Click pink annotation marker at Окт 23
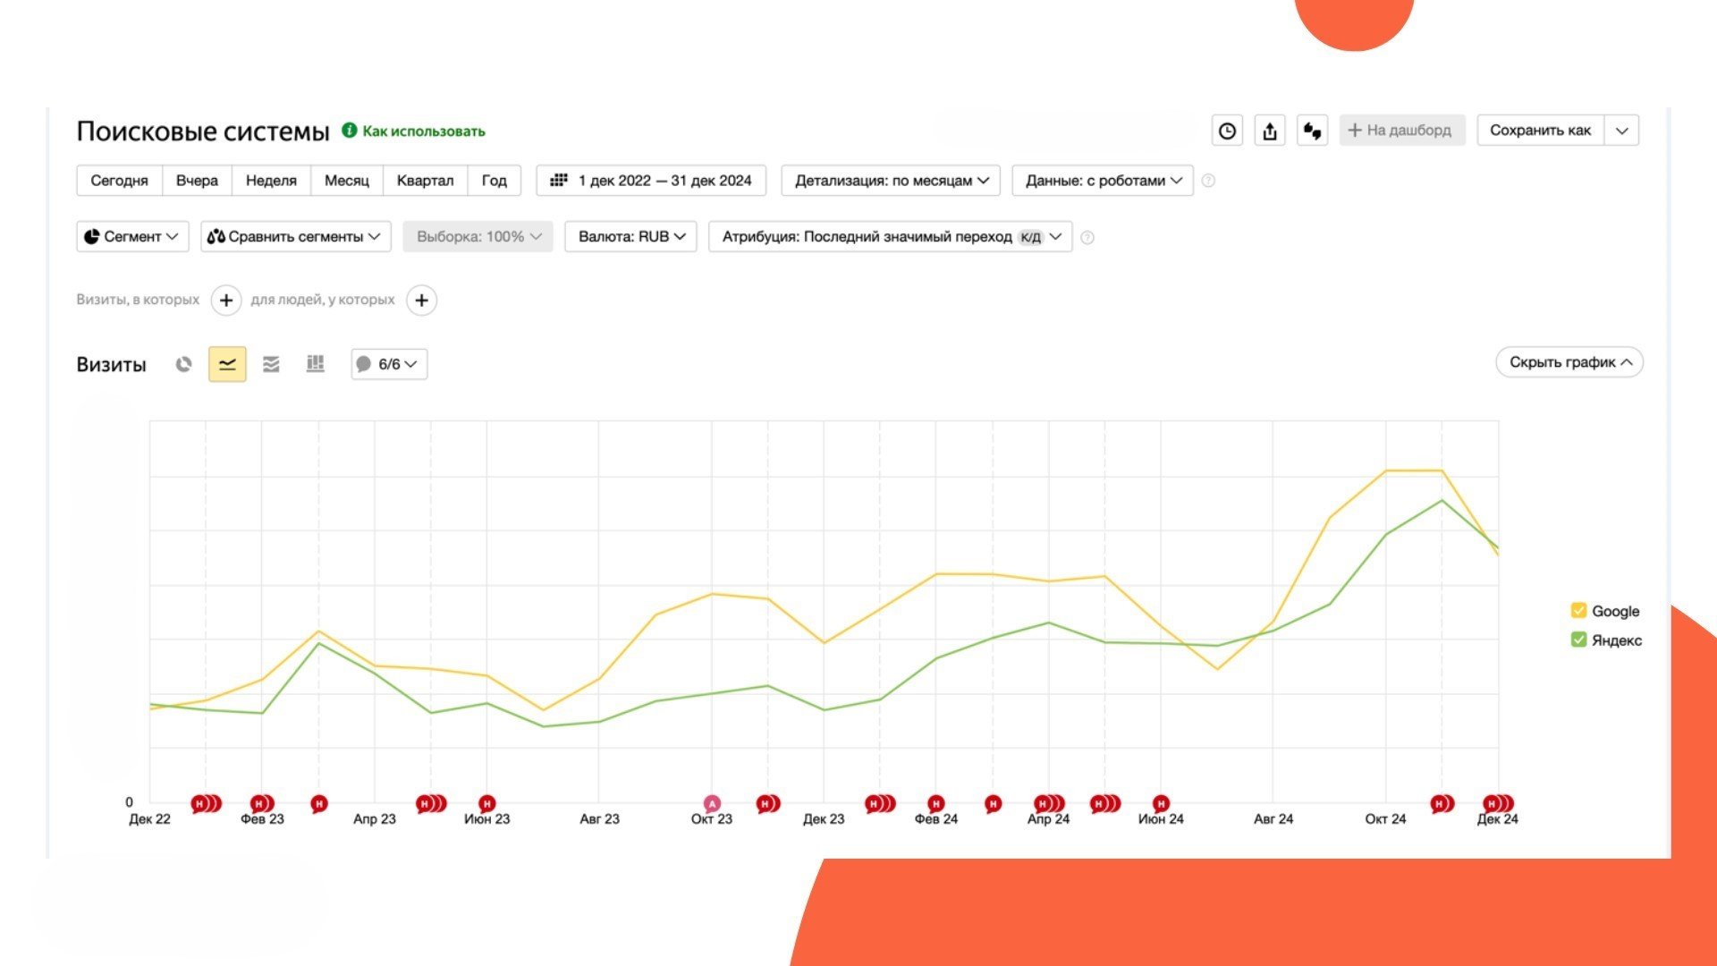This screenshot has height=966, width=1717. pos(712,803)
